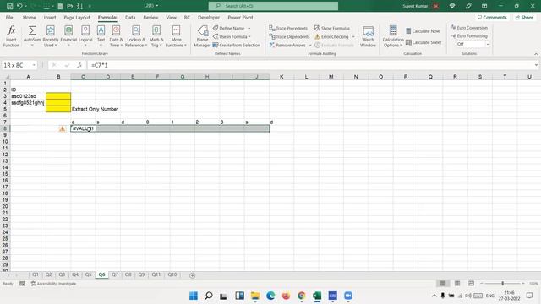541x304 pixels.
Task: Open the File menu
Action: coord(9,17)
